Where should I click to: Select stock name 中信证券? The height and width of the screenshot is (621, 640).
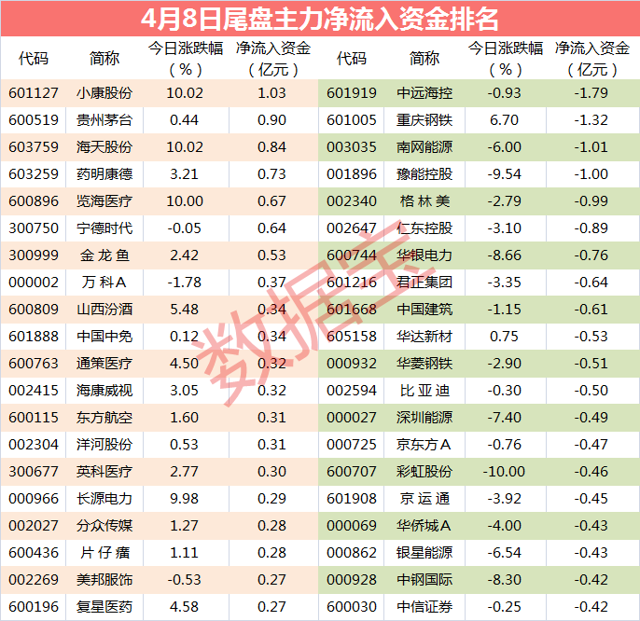[424, 607]
